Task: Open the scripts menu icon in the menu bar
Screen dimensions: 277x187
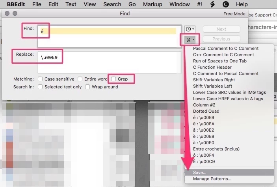Action: (x=212, y=4)
